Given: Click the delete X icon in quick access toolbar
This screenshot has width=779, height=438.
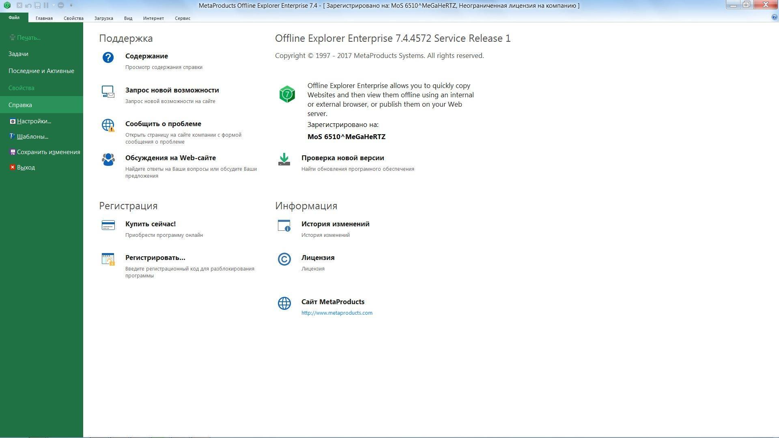Looking at the screenshot, I should tap(19, 5).
